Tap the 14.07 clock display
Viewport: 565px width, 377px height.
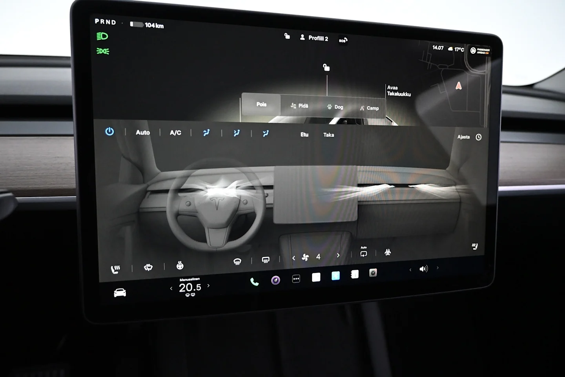pyautogui.click(x=438, y=48)
